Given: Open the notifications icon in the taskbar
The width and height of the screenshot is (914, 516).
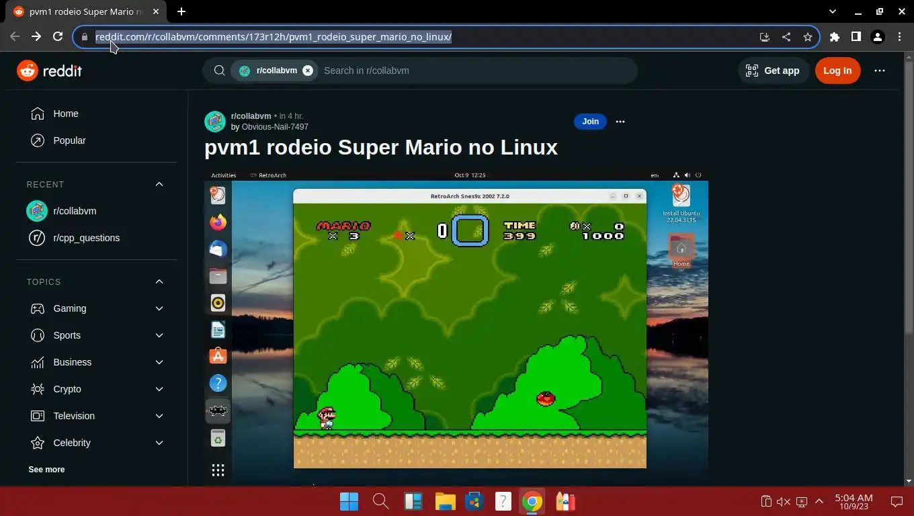Looking at the screenshot, I should [897, 501].
